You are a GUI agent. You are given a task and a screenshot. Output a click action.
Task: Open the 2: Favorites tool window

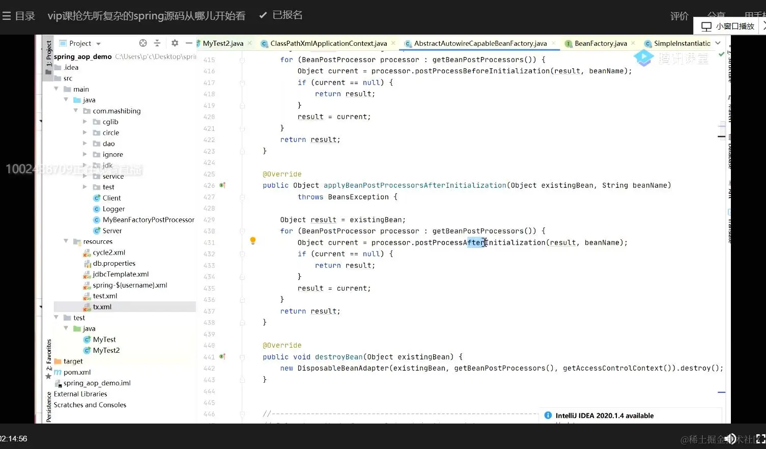coord(49,355)
